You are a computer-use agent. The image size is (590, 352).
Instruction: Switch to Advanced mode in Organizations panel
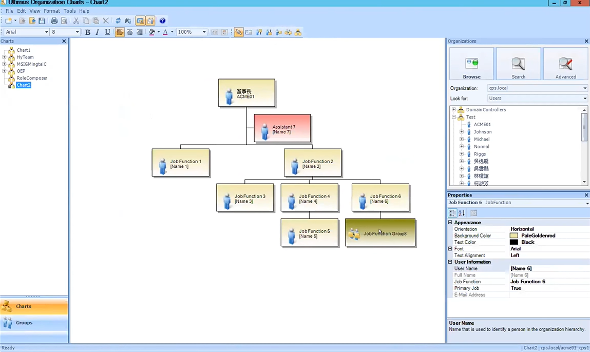click(x=565, y=64)
